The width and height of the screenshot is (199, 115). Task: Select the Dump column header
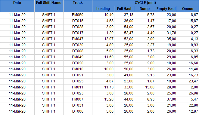(x=145, y=9)
